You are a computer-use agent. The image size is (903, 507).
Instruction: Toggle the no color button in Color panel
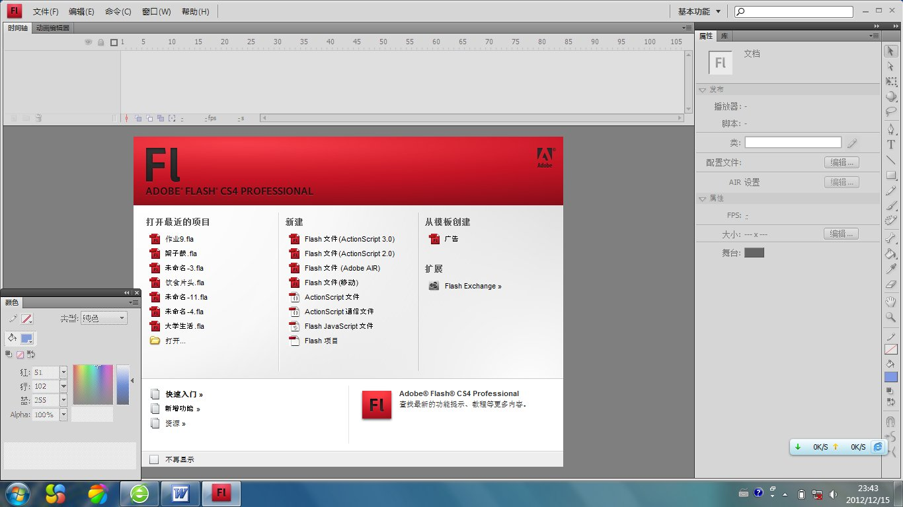[20, 355]
